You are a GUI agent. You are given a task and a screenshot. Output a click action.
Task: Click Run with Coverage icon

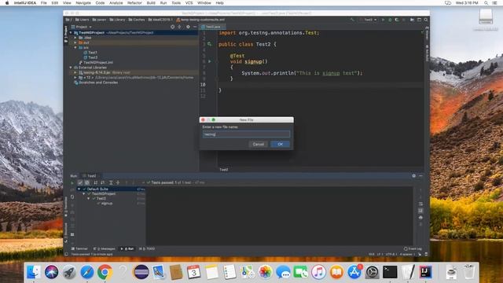tap(397, 20)
